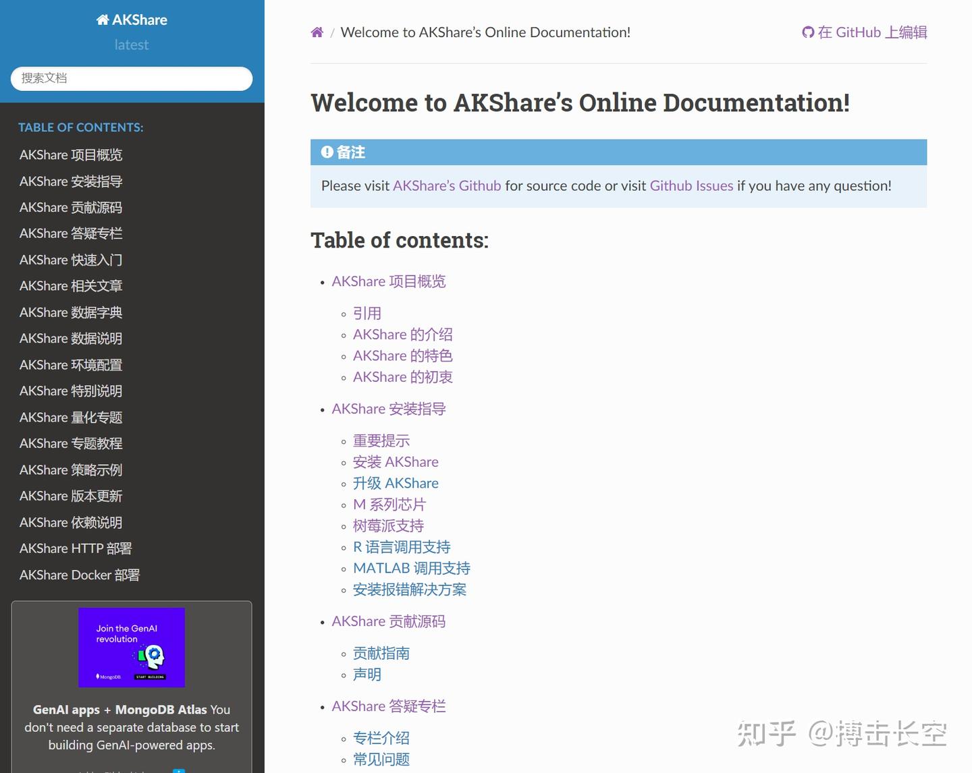Open the MATLAB 调用支持 link
The width and height of the screenshot is (972, 773).
point(411,568)
